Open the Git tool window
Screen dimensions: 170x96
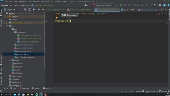6,88
